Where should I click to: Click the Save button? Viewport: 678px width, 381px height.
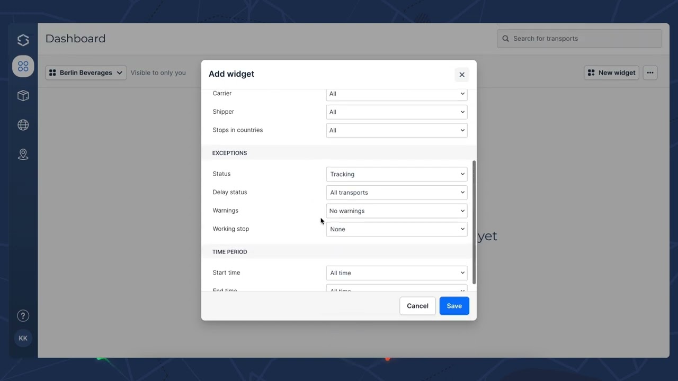tap(454, 306)
